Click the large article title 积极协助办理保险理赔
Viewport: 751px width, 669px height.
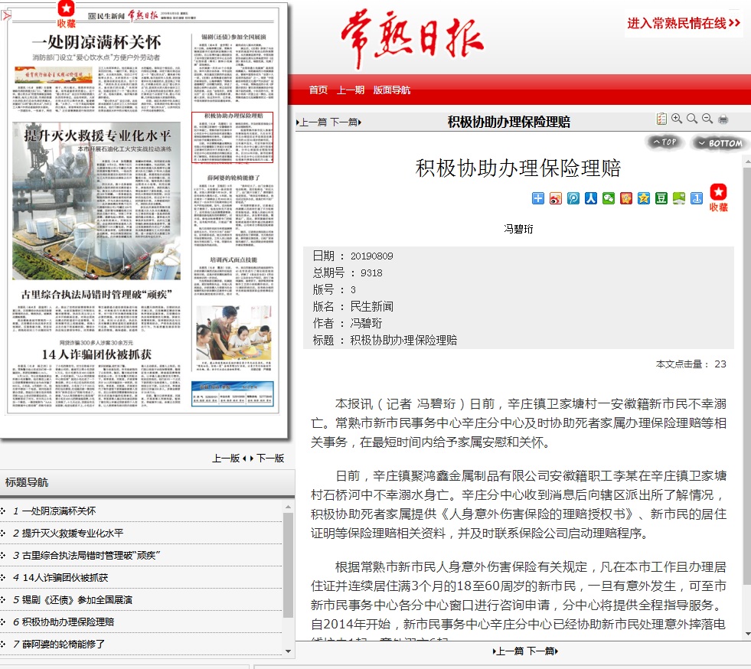pos(518,168)
